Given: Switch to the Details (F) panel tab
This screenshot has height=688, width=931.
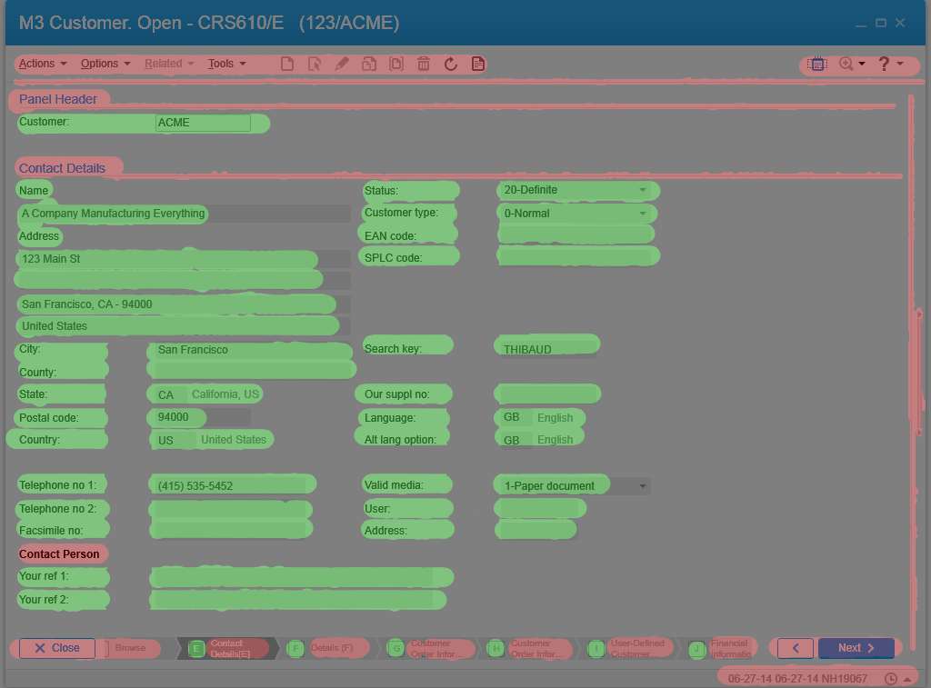Looking at the screenshot, I should 325,648.
